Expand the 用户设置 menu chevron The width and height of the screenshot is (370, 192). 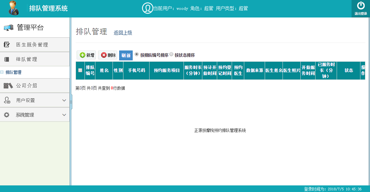tap(64, 100)
